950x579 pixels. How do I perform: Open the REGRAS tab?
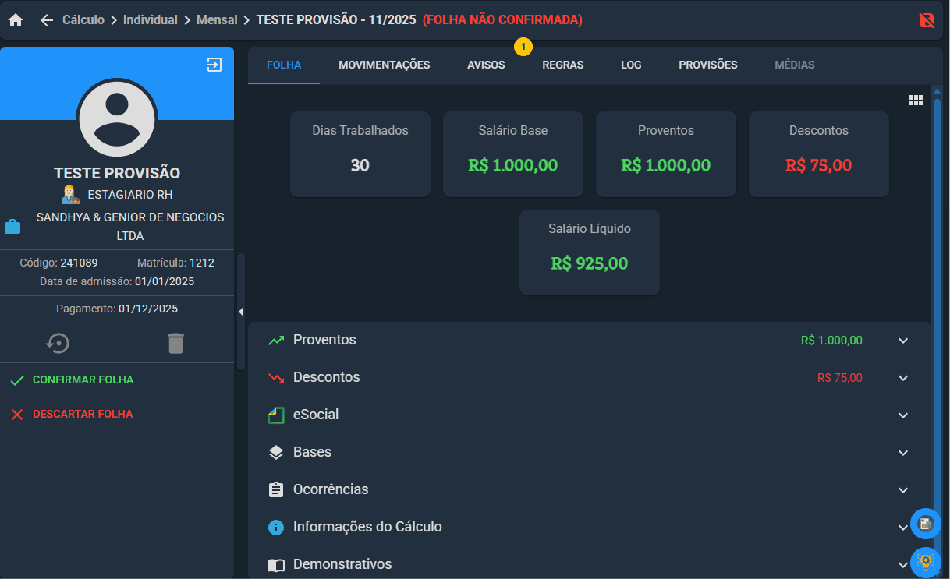pos(563,65)
